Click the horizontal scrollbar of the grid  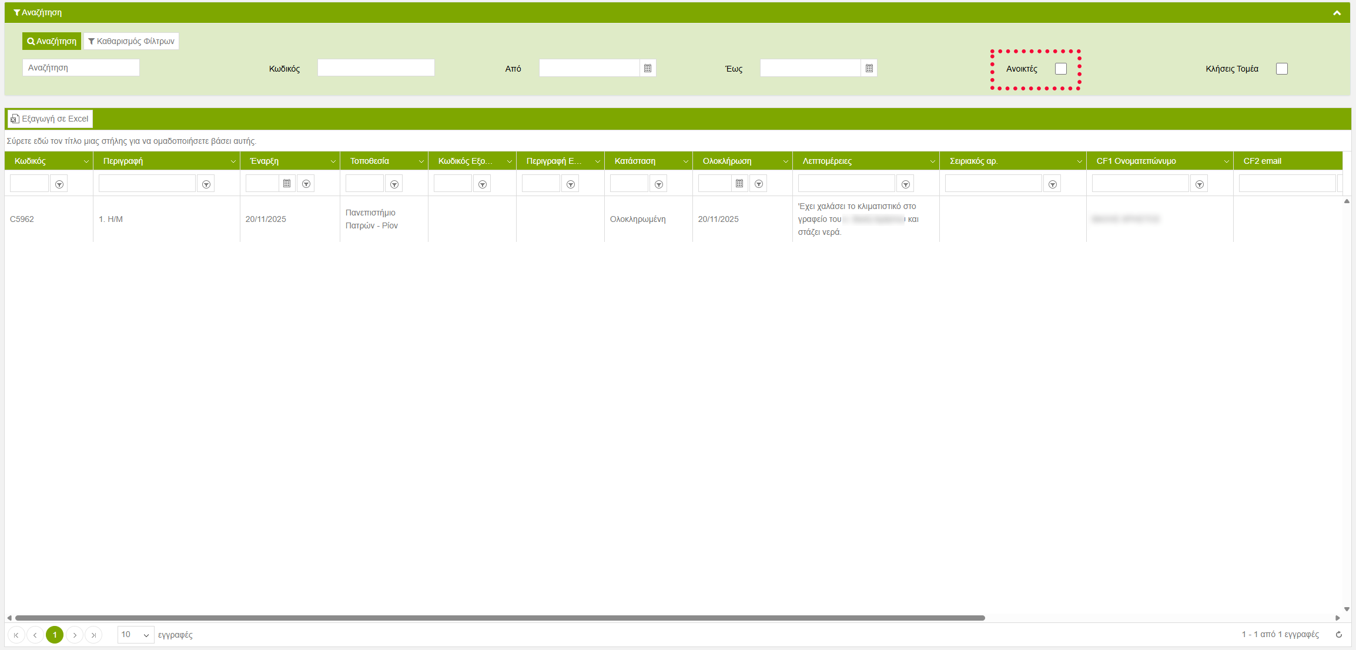(x=500, y=618)
